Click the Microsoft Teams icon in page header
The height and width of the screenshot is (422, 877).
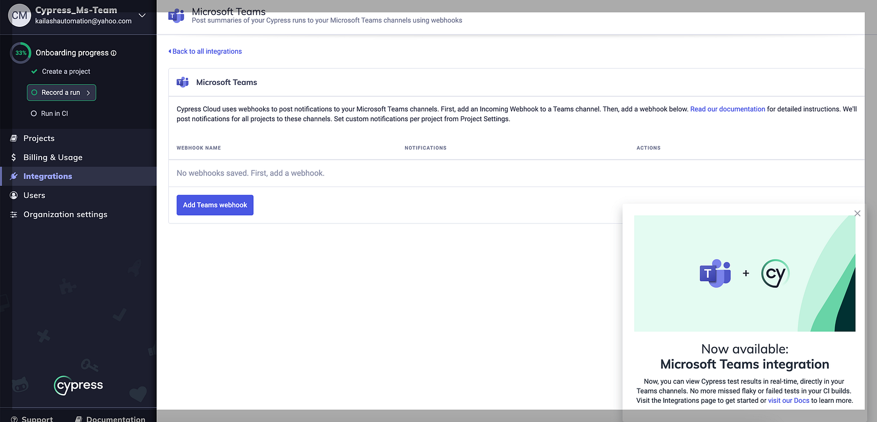point(176,15)
